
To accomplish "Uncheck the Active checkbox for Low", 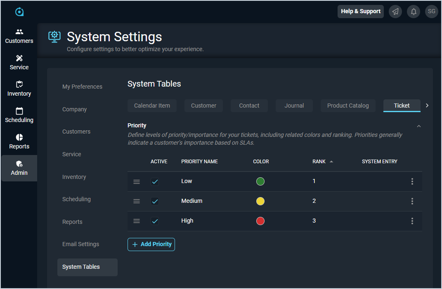I will point(155,182).
